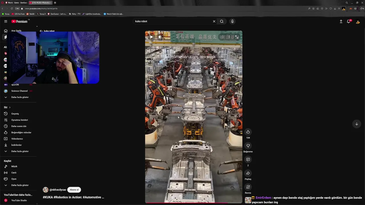Open YouTube Studio link
Screen dimensions: 365x205
tap(19, 200)
